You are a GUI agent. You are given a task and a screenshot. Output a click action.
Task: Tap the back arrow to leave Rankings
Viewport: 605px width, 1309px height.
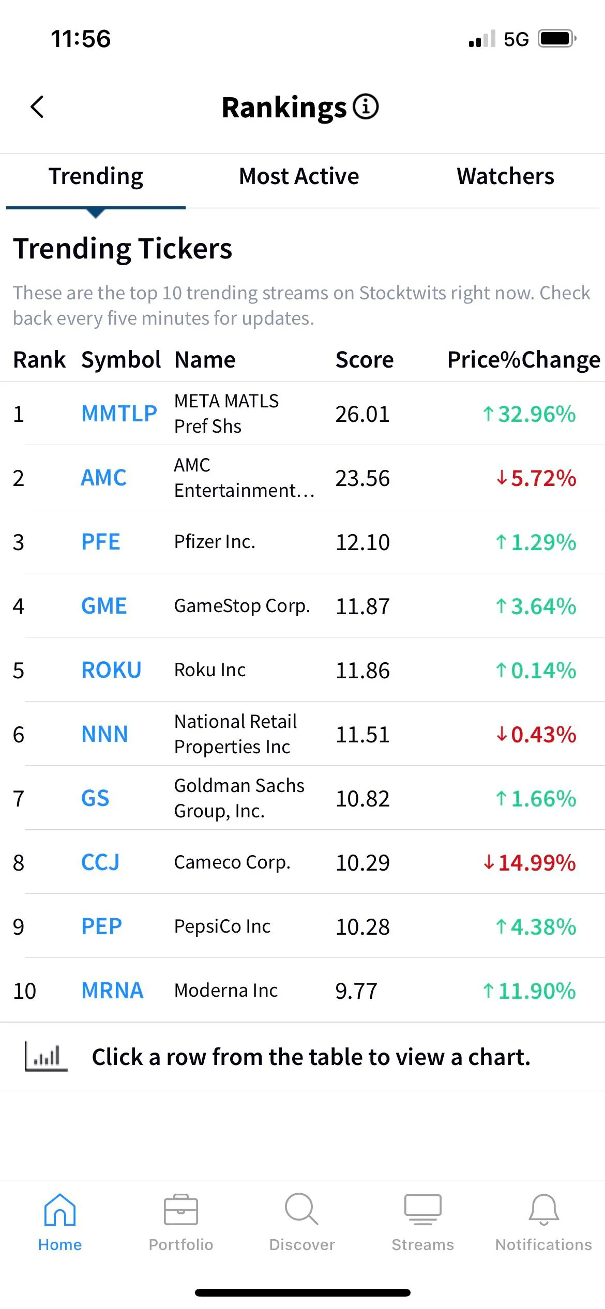pos(36,107)
